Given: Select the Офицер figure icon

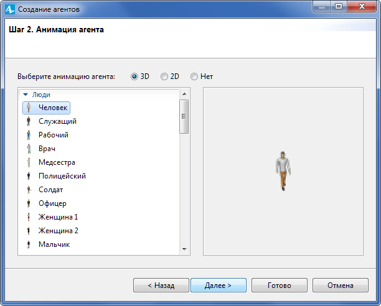Looking at the screenshot, I should (x=29, y=203).
